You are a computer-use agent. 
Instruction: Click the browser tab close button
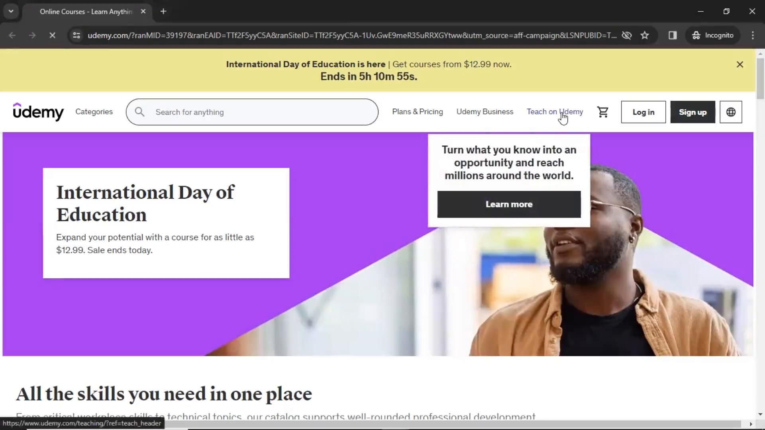[x=143, y=12]
